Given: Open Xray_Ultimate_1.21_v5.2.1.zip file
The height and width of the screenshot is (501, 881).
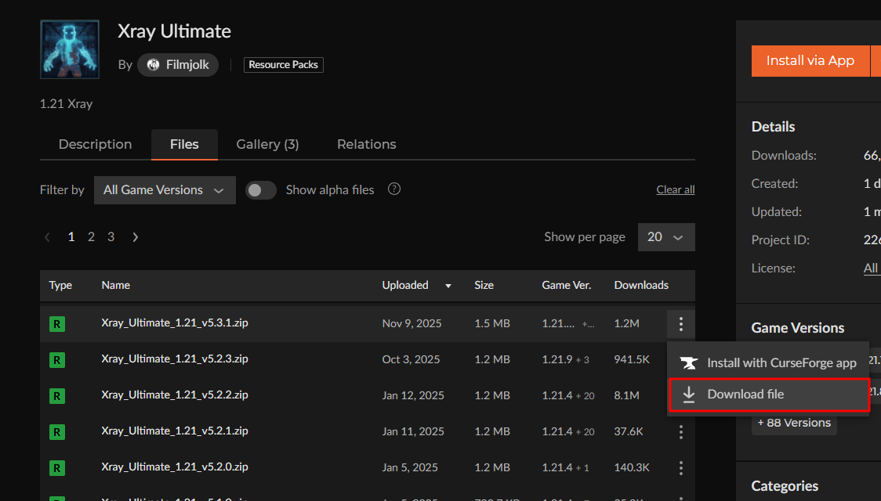Looking at the screenshot, I should (175, 431).
